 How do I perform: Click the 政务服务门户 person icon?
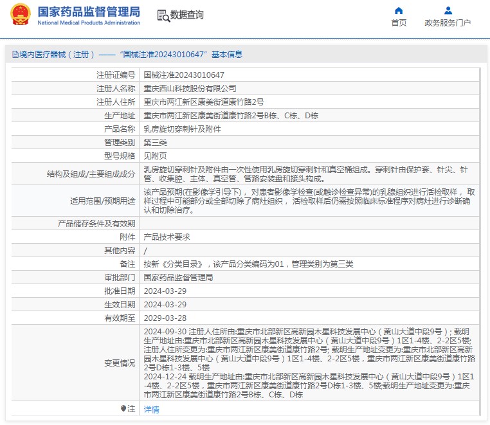click(x=448, y=11)
